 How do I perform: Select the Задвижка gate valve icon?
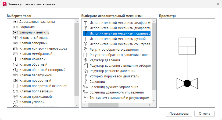(15, 27)
